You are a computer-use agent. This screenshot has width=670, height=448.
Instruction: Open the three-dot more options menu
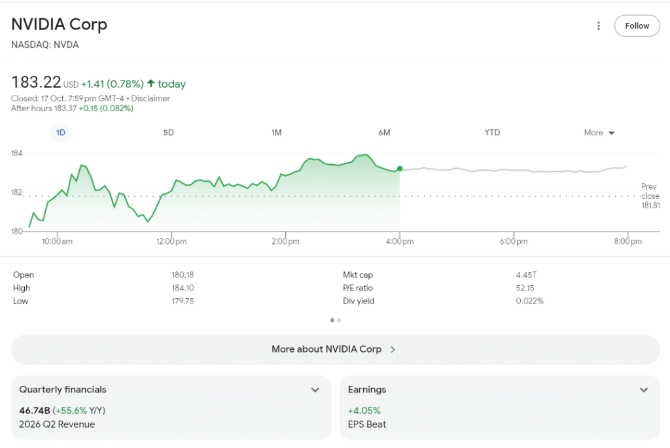click(598, 26)
